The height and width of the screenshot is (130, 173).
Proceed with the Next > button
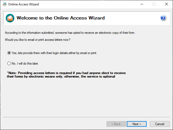[x=137, y=124]
